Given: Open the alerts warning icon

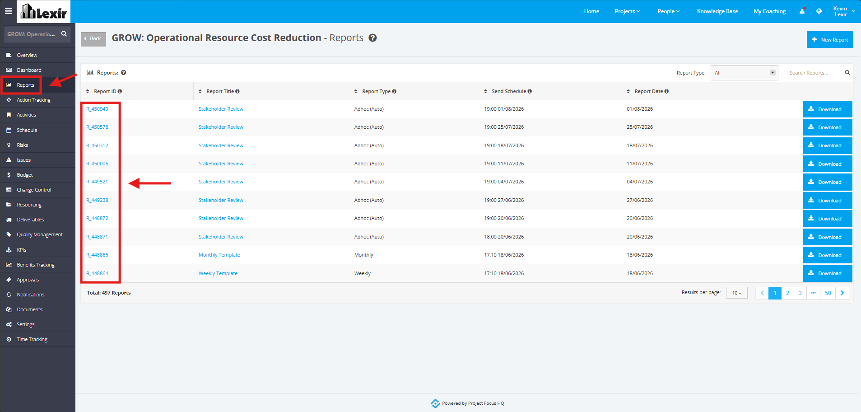Looking at the screenshot, I should click(x=802, y=11).
